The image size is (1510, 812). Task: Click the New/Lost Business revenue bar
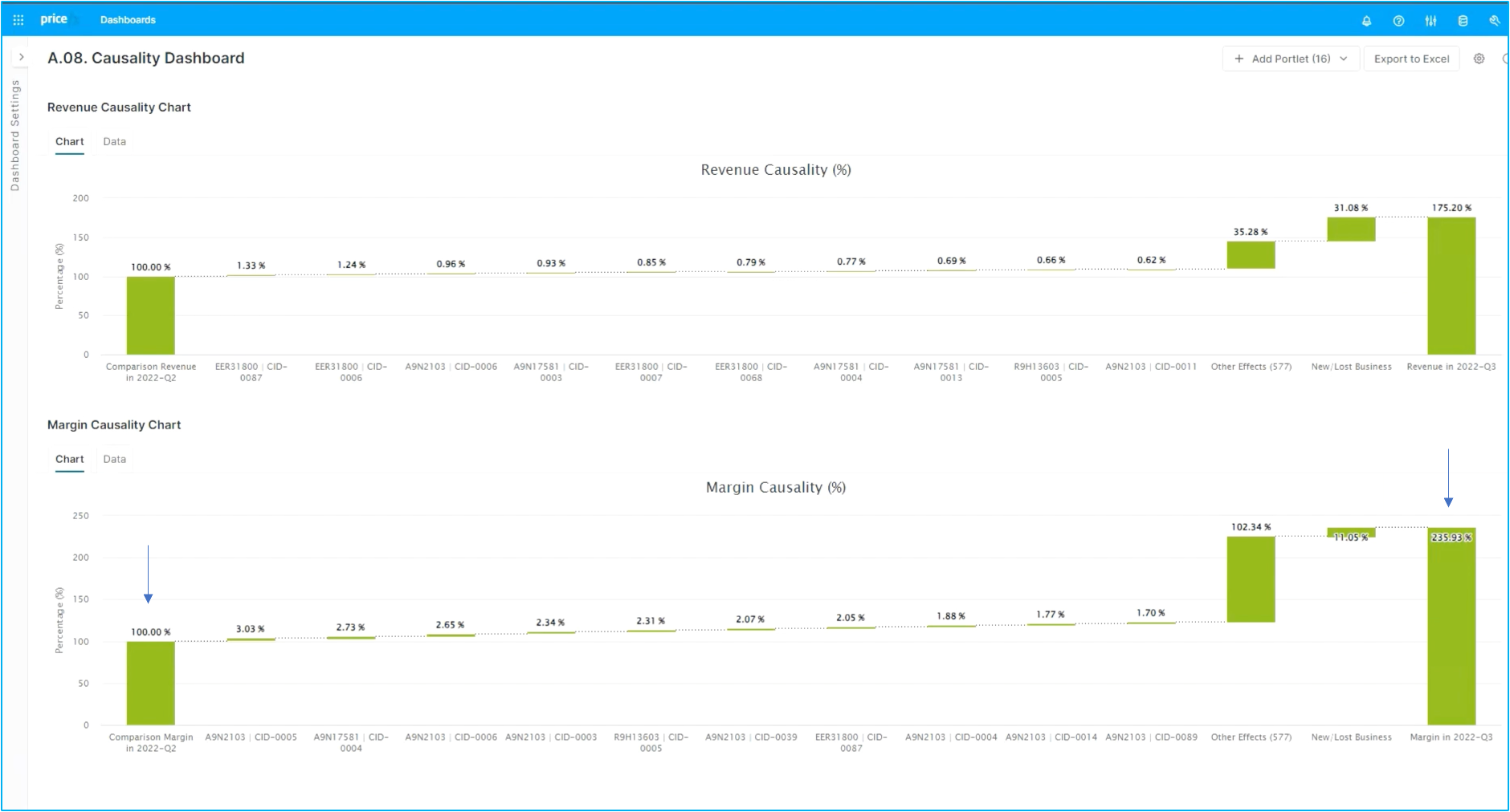point(1351,229)
